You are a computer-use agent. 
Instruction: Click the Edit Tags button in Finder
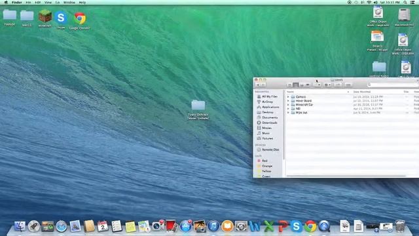(348, 85)
